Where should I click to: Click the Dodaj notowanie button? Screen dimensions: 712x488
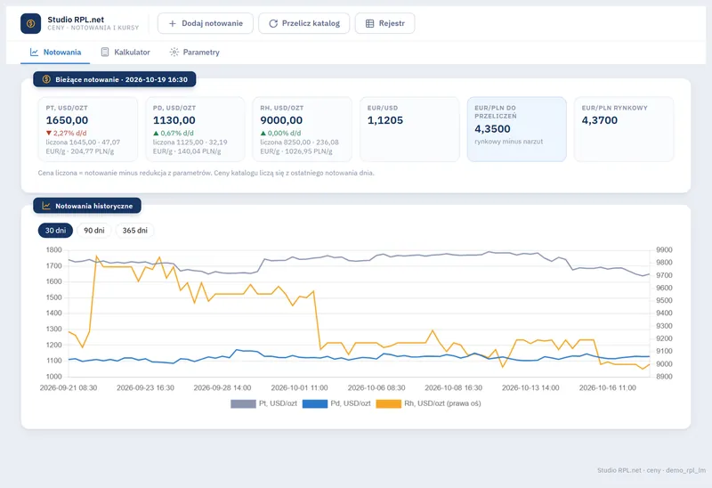[206, 23]
